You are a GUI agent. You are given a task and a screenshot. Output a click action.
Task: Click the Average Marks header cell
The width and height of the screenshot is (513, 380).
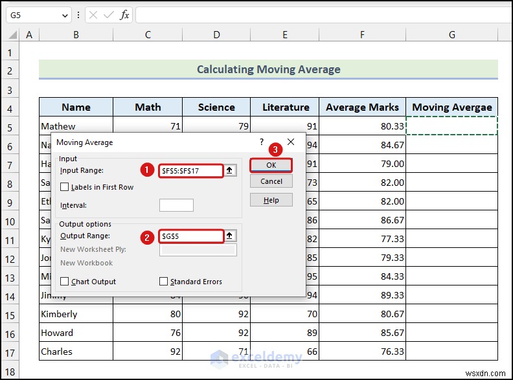pos(363,107)
